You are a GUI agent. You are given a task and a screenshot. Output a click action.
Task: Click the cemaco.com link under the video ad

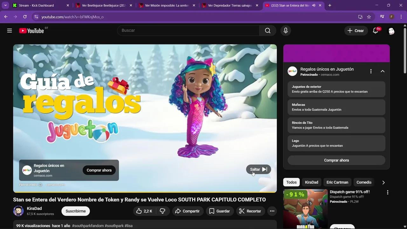(x=55, y=185)
